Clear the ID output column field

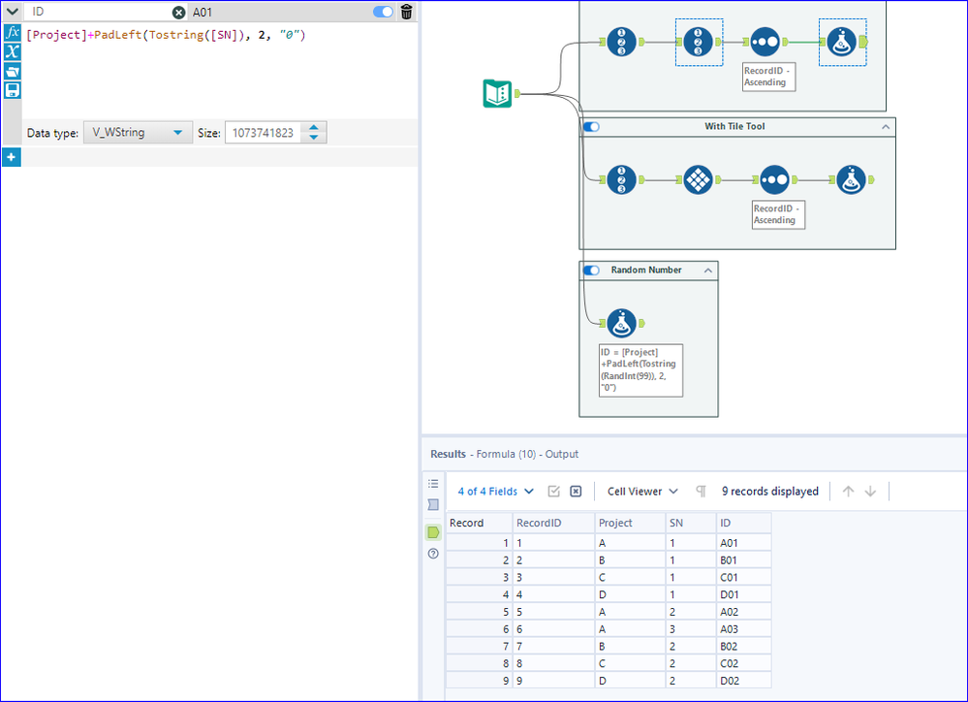(x=178, y=12)
